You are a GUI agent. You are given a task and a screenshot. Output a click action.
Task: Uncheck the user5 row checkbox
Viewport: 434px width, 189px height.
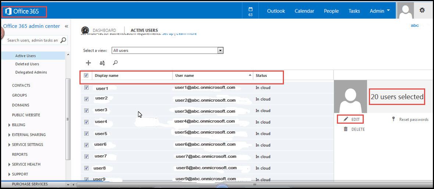86,134
